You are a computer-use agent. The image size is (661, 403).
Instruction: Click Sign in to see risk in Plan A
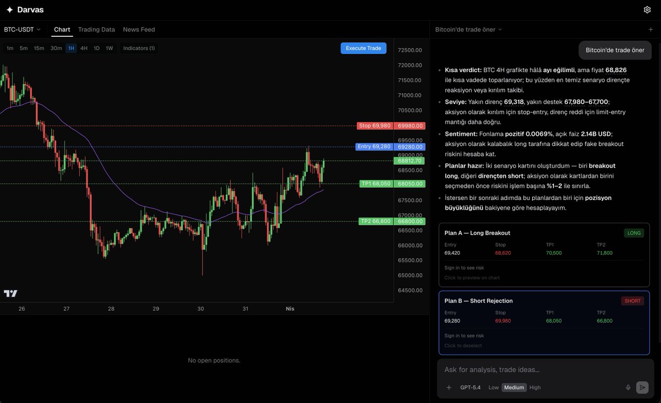click(x=464, y=268)
